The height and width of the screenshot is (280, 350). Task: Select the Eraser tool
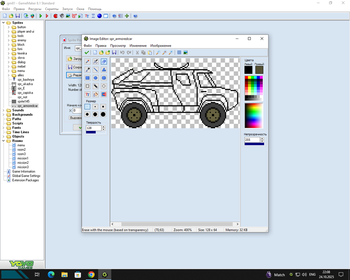click(104, 61)
